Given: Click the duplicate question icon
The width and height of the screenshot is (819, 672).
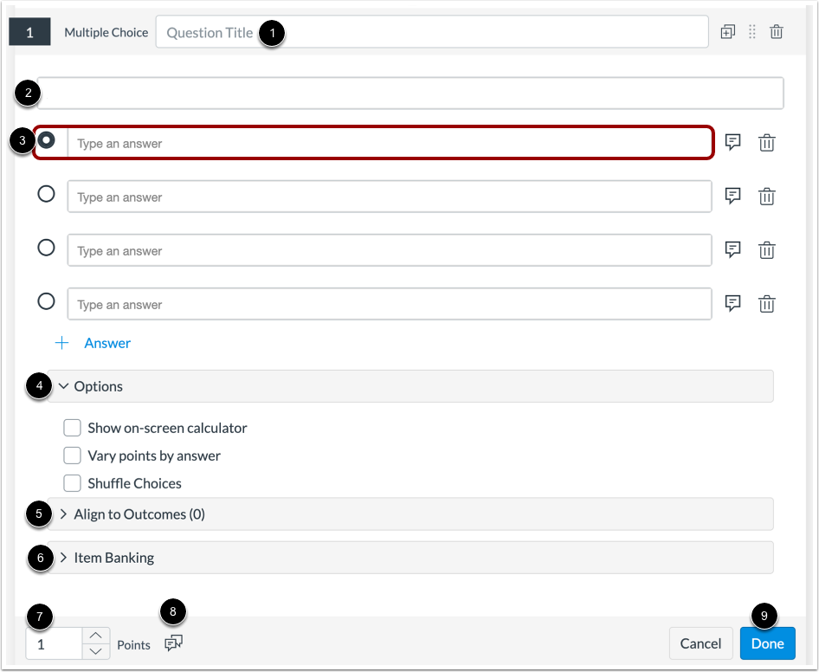Looking at the screenshot, I should [x=727, y=32].
